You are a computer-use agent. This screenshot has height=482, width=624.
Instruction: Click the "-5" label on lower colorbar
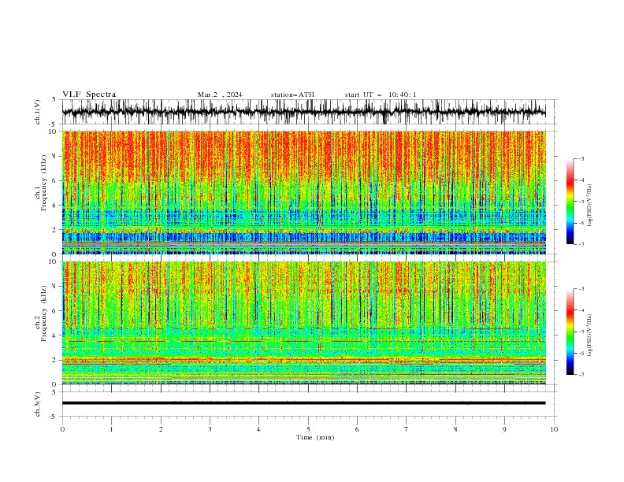pyautogui.click(x=581, y=332)
